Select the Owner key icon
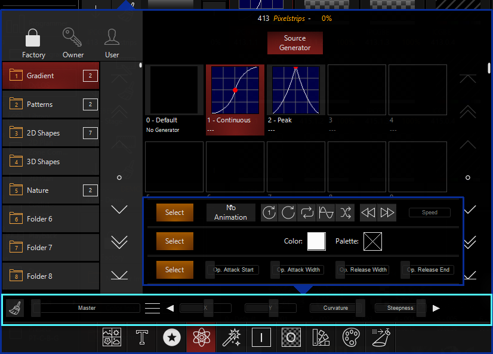This screenshot has width=493, height=354. tap(72, 37)
